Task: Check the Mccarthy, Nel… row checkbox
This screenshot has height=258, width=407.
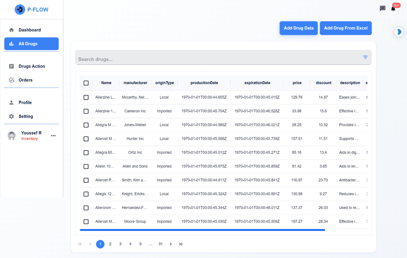Action: (86, 97)
